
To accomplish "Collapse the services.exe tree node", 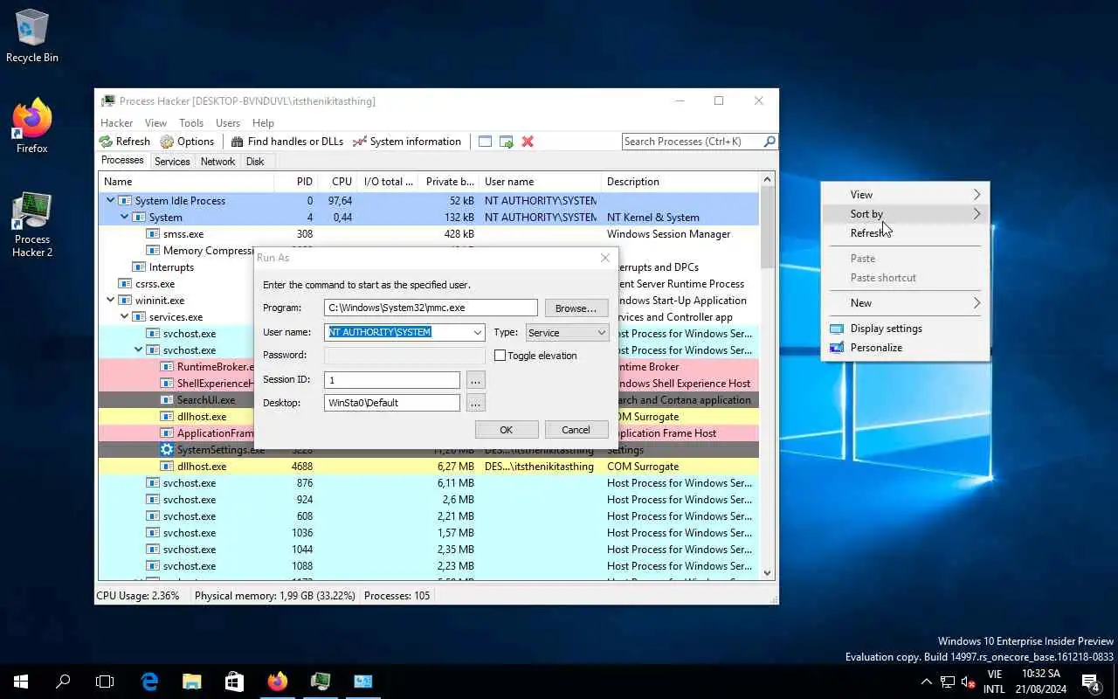I will [x=124, y=317].
